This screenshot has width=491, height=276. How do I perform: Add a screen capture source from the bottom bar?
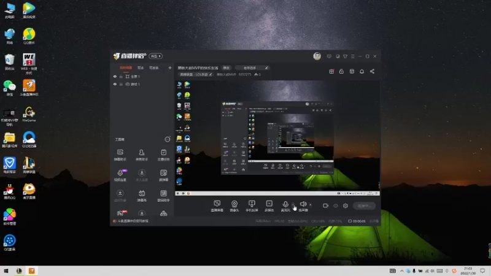217,206
